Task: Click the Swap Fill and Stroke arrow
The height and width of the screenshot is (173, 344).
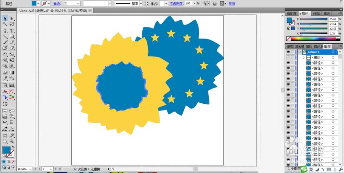Action: (13, 147)
